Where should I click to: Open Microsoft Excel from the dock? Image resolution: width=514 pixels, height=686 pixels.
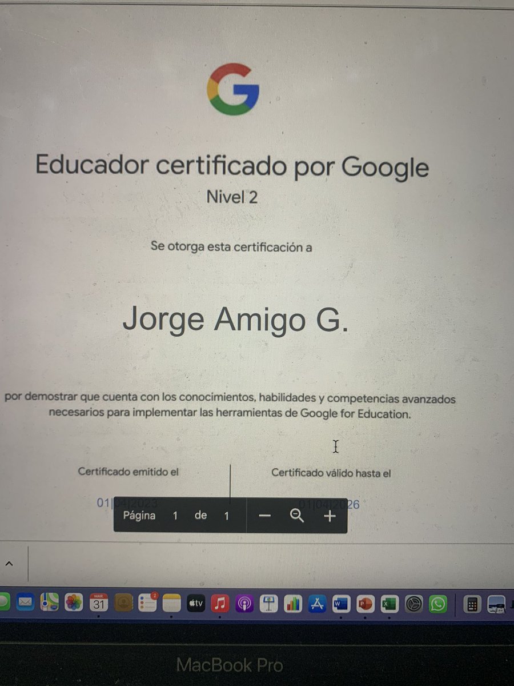point(389,603)
